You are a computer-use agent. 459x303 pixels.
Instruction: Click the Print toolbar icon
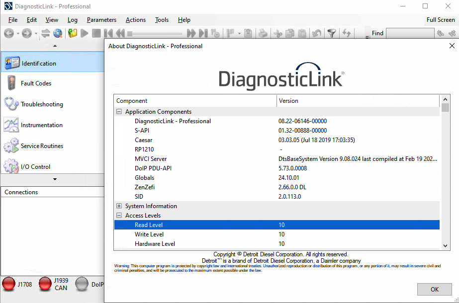coord(263,33)
